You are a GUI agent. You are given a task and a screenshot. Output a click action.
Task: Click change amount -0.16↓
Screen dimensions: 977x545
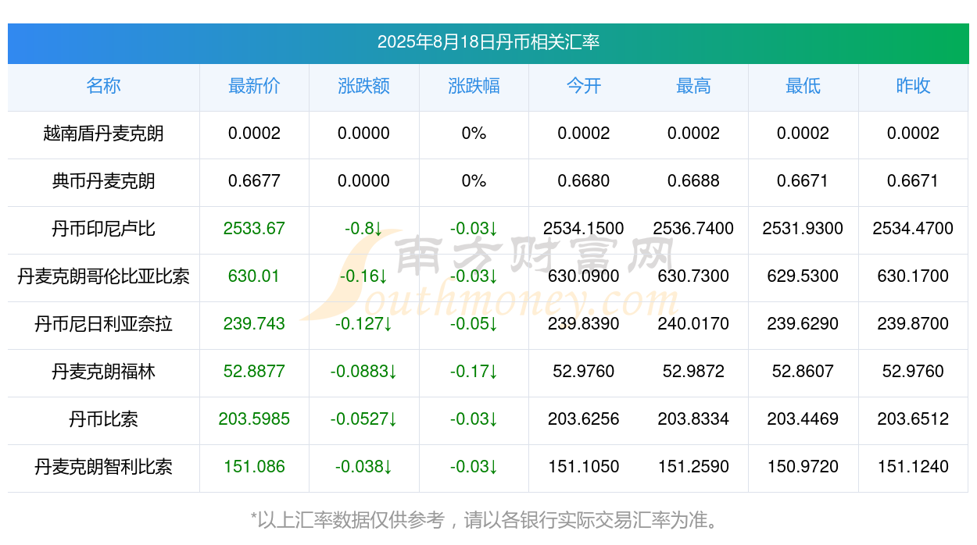363,276
